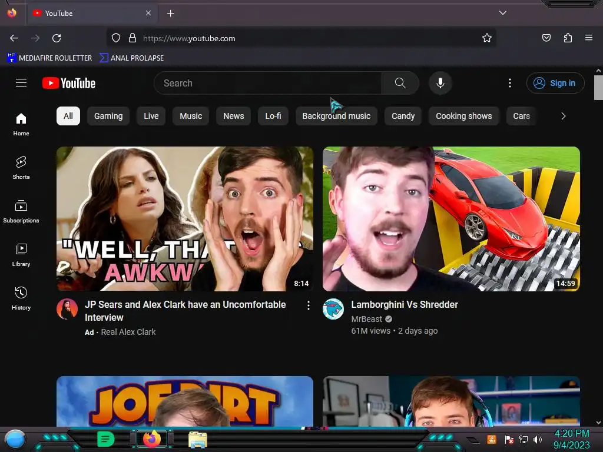Open the List all tabs dropdown

(x=503, y=13)
